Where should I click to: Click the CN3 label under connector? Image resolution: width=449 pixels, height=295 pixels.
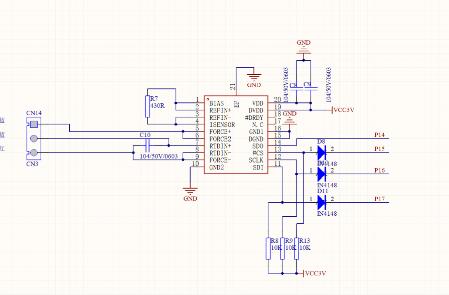(32, 164)
